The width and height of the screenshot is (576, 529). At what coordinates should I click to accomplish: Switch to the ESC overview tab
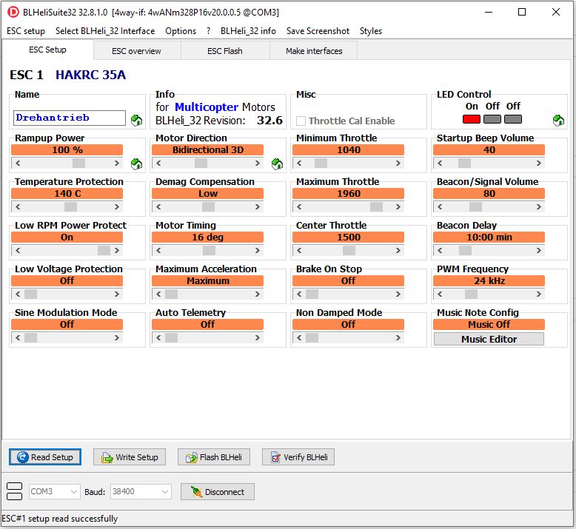click(x=136, y=51)
